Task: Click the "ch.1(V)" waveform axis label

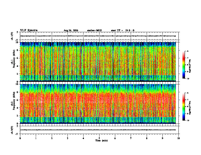Action: 12,36
